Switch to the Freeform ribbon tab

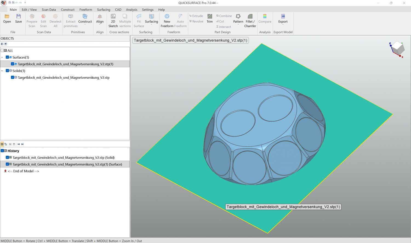pyautogui.click(x=85, y=10)
